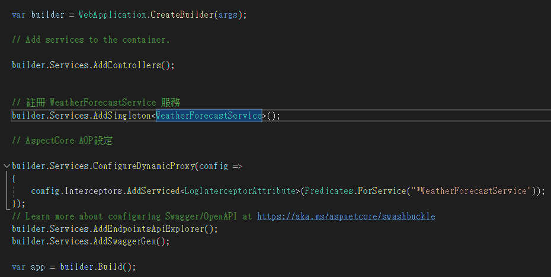The height and width of the screenshot is (277, 551).
Task: Click the ForService method name
Action: point(382,191)
